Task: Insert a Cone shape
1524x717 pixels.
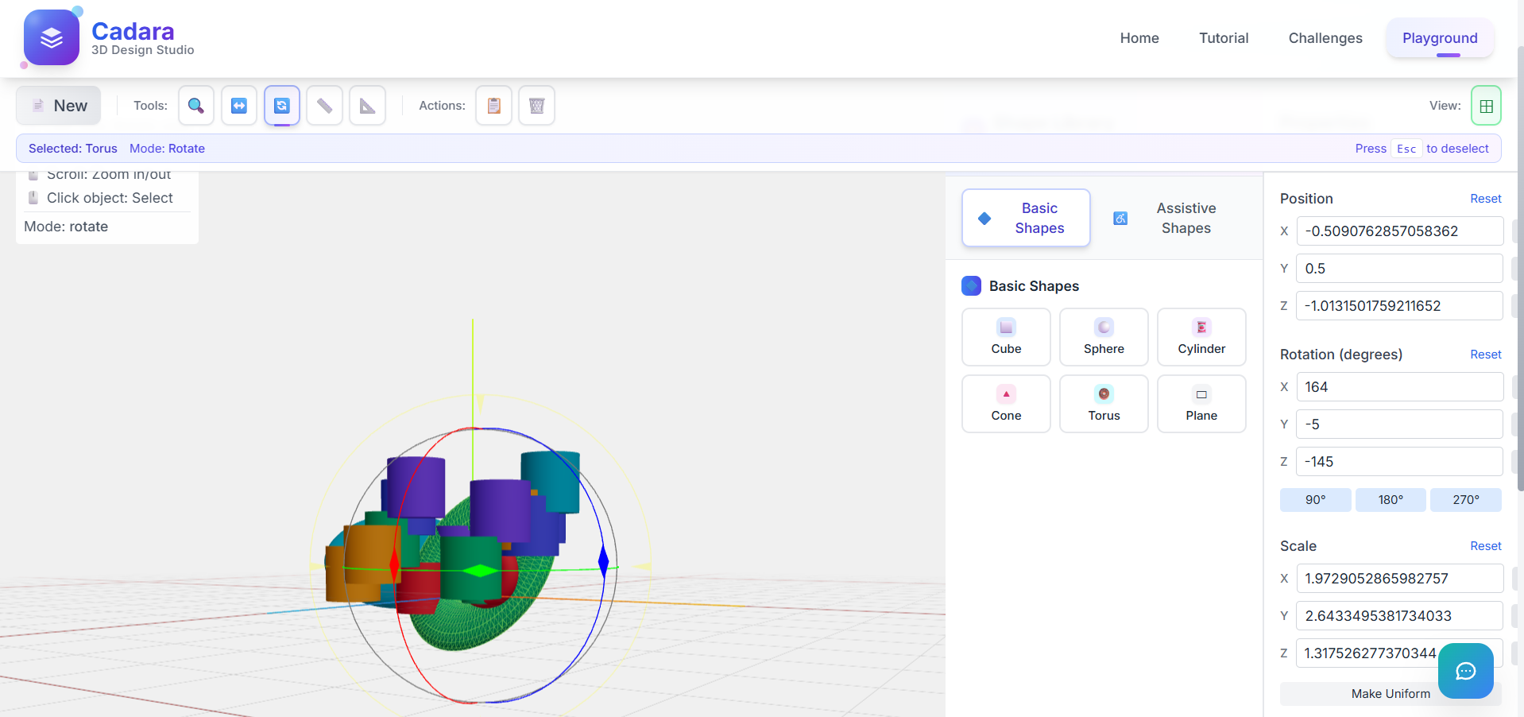Action: pos(1005,403)
